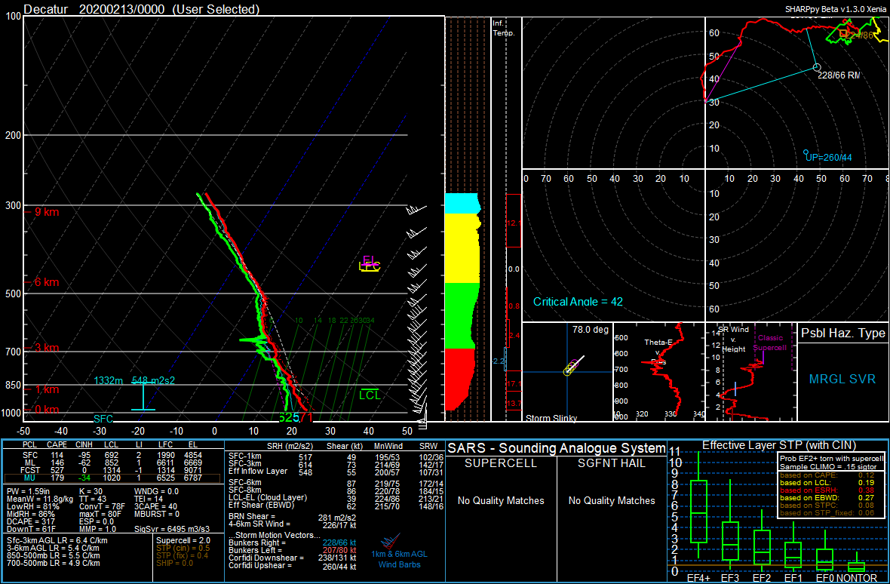
Task: Click the 9 km height marker
Action: 43,212
